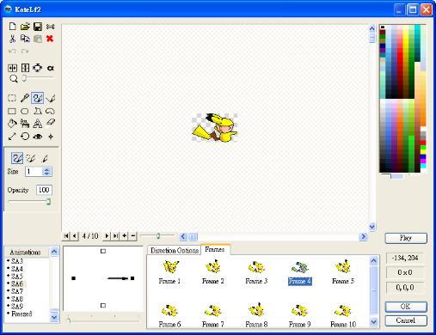Switch to the Frames tab
This screenshot has height=335, width=436.
point(215,249)
